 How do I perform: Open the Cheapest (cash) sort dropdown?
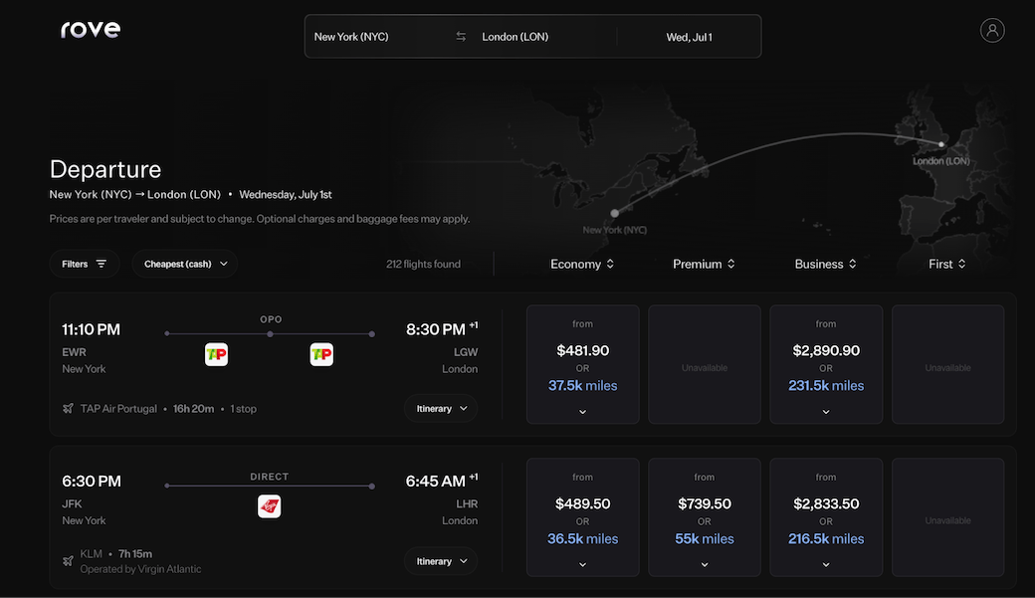point(185,264)
